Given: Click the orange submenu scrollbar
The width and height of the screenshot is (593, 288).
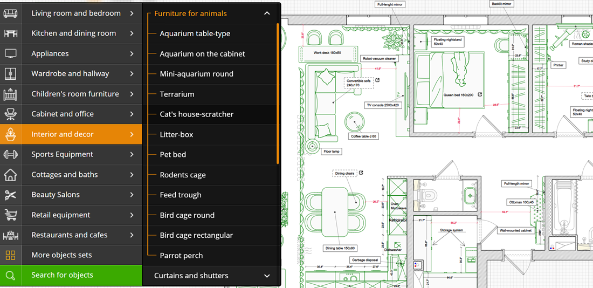Looking at the screenshot, I should pyautogui.click(x=278, y=93).
